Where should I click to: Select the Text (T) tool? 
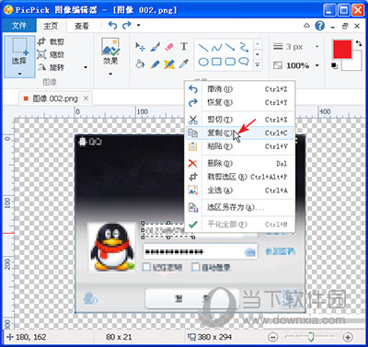coord(184,46)
